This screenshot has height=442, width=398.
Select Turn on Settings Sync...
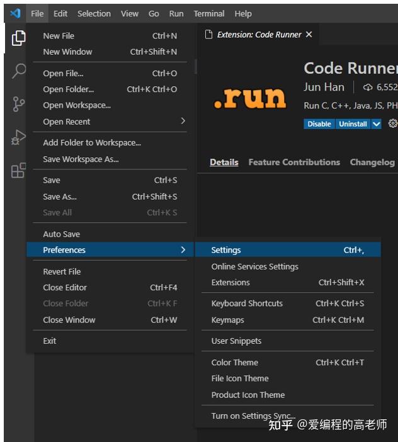click(288, 416)
